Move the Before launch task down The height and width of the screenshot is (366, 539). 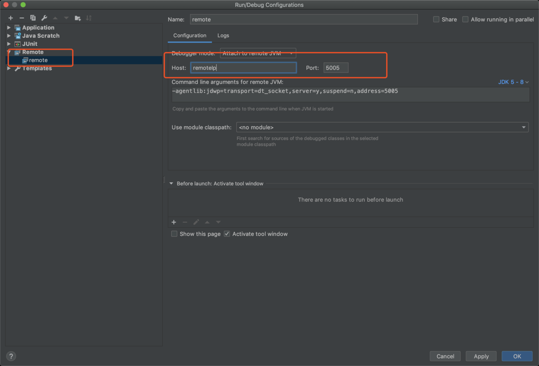pos(218,222)
